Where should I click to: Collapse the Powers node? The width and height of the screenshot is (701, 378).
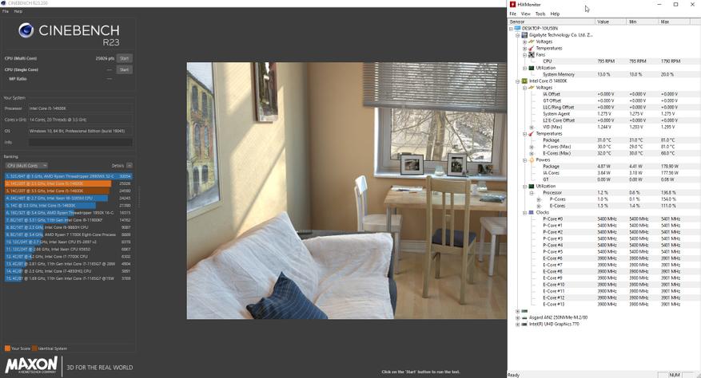coord(524,159)
